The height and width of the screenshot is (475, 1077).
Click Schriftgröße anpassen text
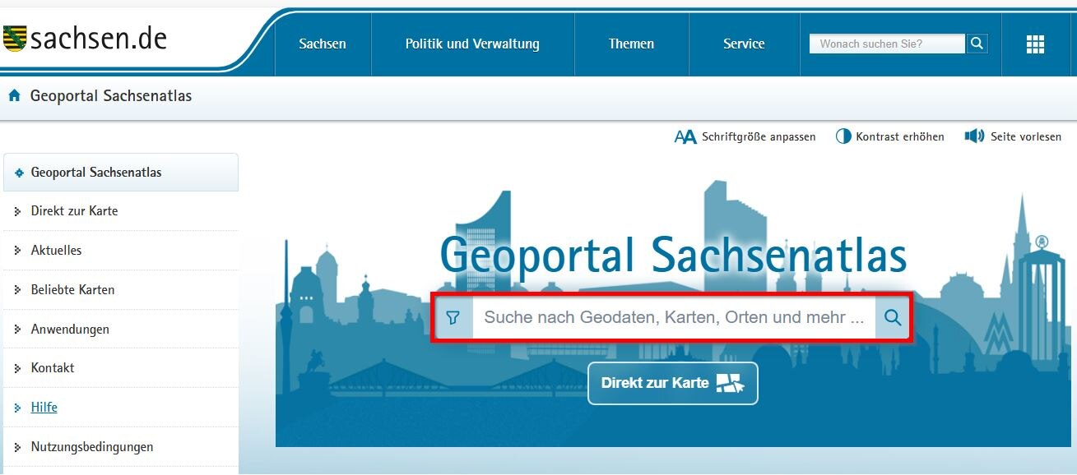coord(759,136)
